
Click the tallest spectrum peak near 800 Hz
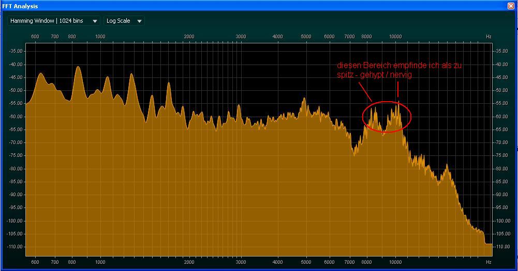(x=78, y=68)
